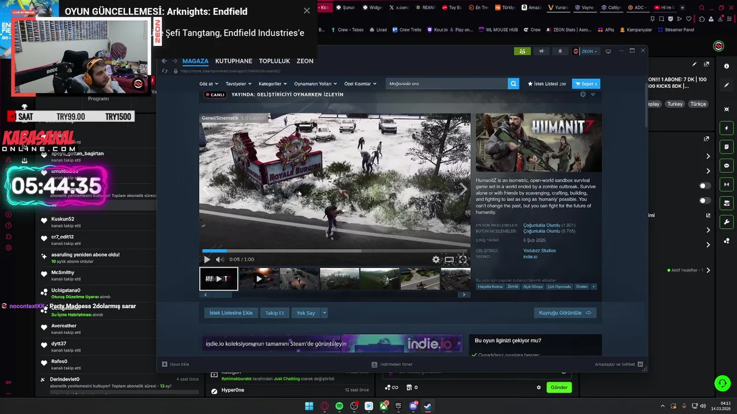Open Streamer Panel bookmark
Viewport: 737px width, 414px height.
click(675, 30)
